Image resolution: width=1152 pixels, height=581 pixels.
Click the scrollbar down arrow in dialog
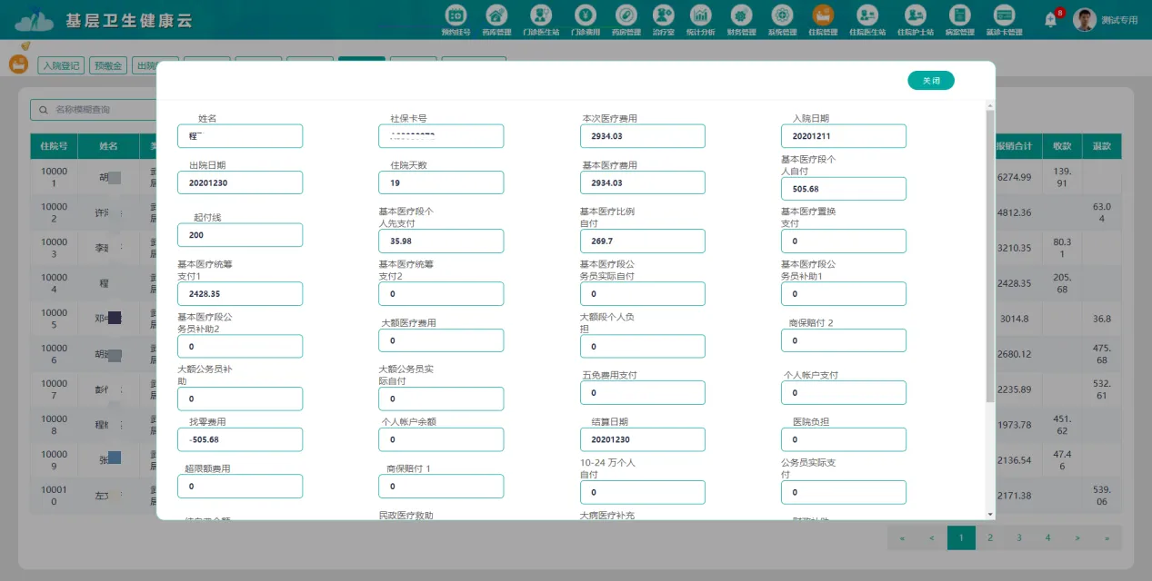pyautogui.click(x=990, y=515)
